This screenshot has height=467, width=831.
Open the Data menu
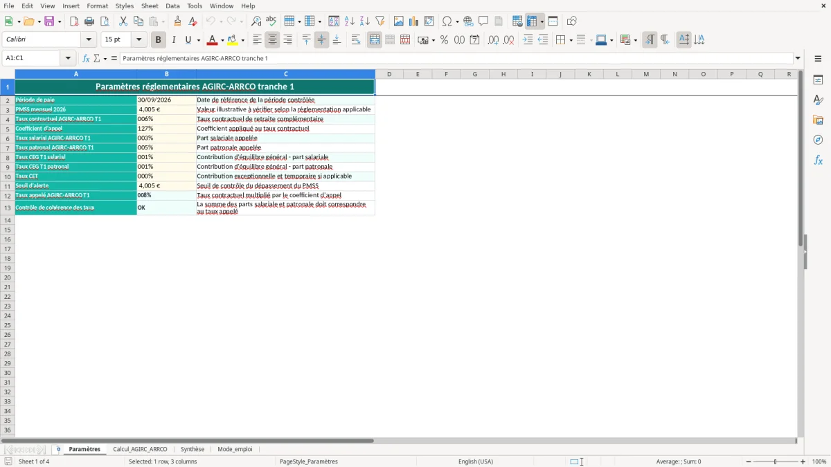pos(172,6)
